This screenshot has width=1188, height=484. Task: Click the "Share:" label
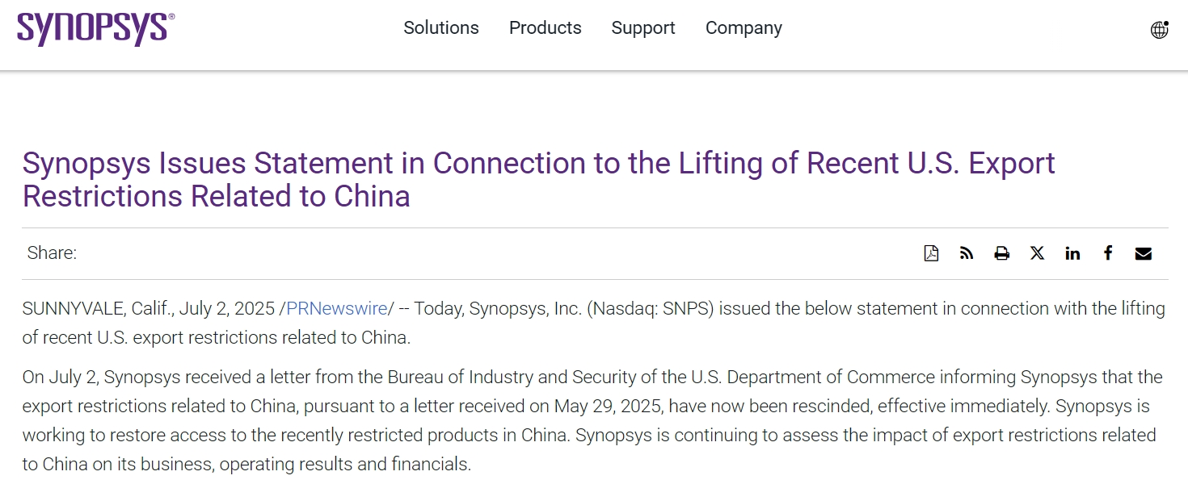(52, 253)
